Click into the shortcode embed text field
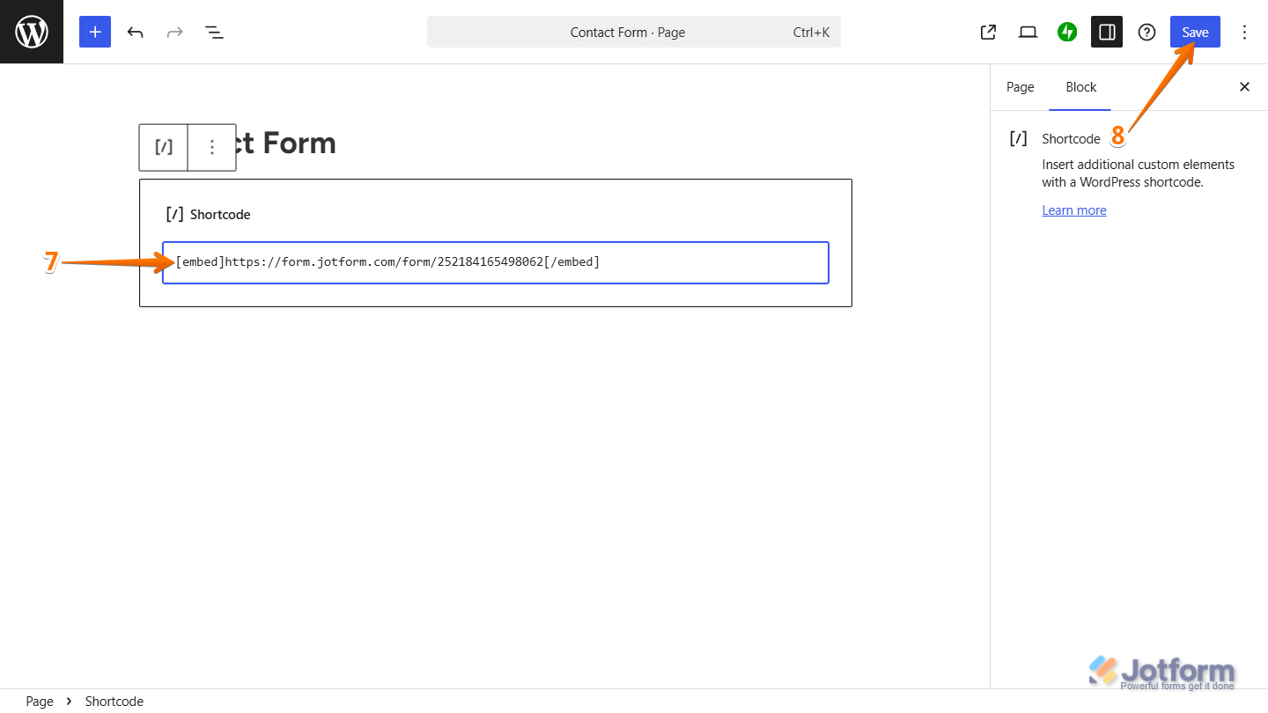 tap(495, 262)
